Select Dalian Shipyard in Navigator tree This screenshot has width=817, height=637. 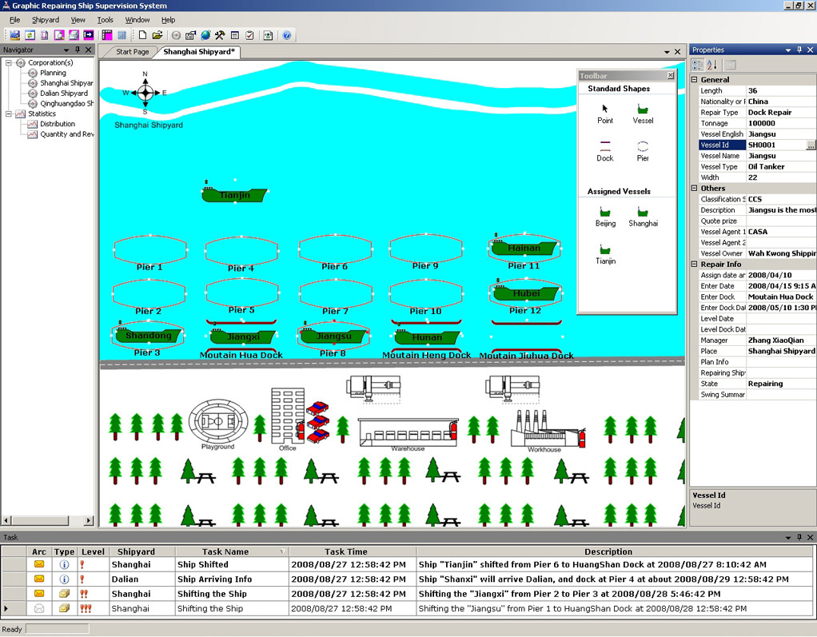coord(64,94)
